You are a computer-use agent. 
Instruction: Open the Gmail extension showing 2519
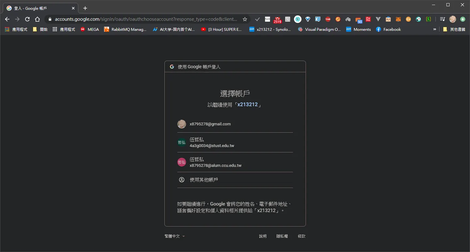tap(277, 20)
